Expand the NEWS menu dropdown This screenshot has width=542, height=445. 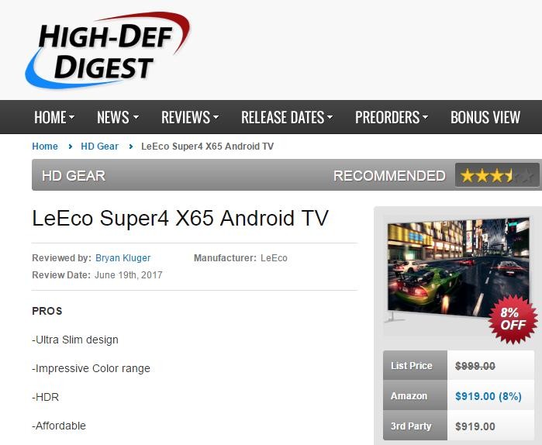pos(118,117)
